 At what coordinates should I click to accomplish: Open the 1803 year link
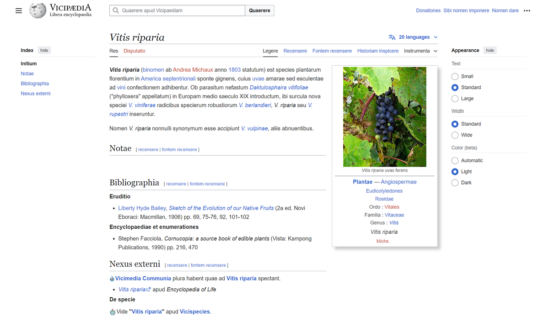[235, 70]
